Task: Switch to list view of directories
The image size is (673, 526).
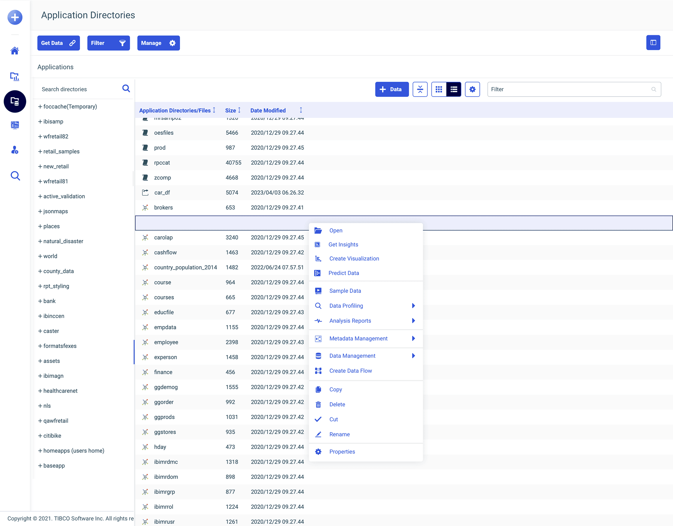Action: [454, 89]
